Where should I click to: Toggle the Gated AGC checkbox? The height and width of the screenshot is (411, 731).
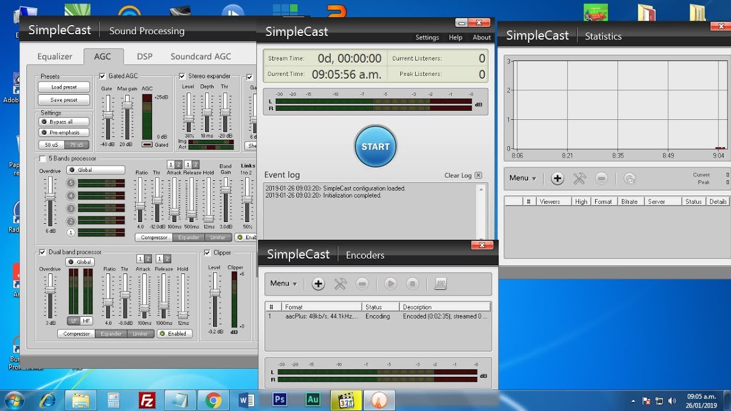(103, 76)
